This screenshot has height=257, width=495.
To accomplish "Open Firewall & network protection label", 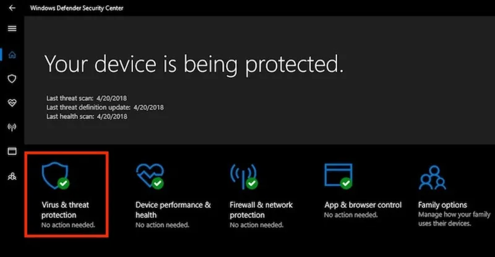I will [261, 209].
